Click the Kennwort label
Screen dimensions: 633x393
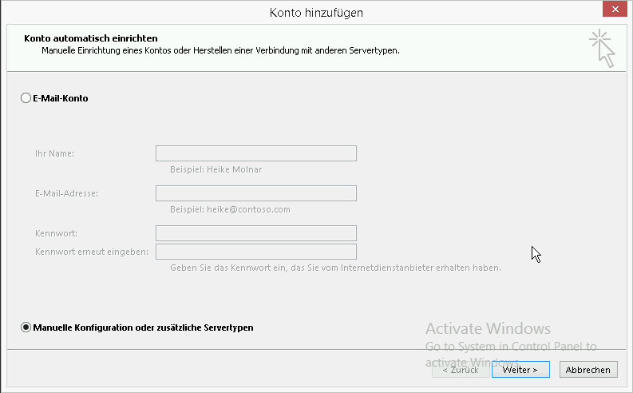56,233
